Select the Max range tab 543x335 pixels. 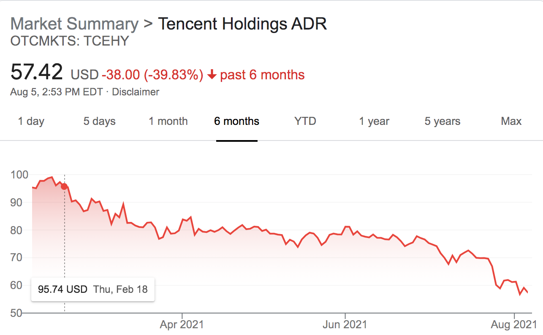[511, 122]
